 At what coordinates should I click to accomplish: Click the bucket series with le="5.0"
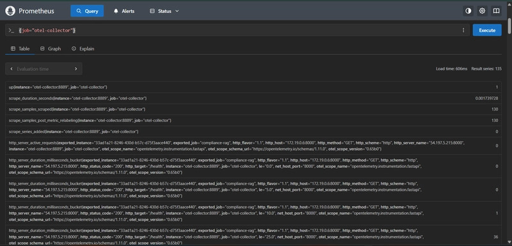pyautogui.click(x=253, y=190)
